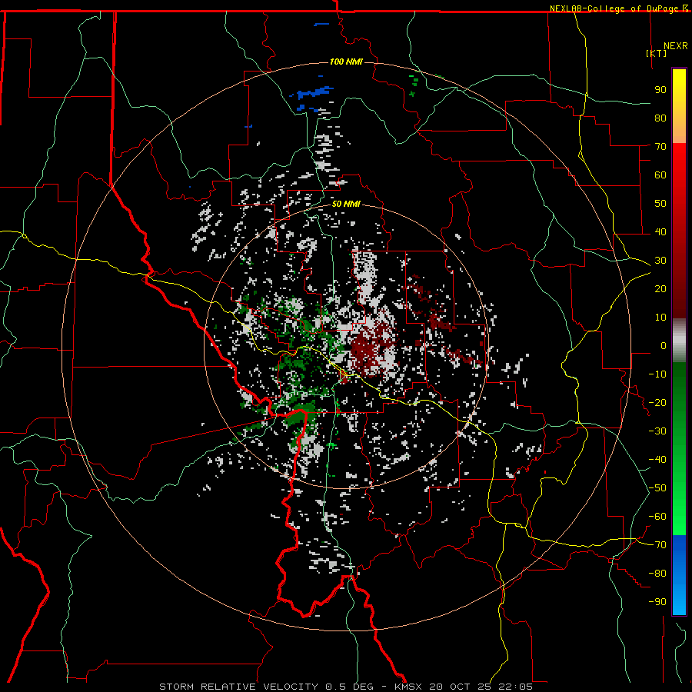Click the 100 NMI range ring label
The height and width of the screenshot is (692, 692).
tap(346, 62)
